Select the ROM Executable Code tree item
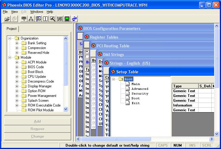 (44, 105)
